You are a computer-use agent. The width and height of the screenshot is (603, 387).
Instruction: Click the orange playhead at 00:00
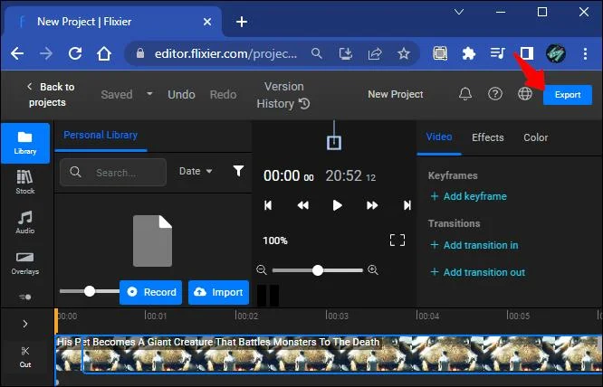56,321
